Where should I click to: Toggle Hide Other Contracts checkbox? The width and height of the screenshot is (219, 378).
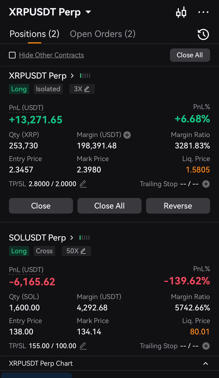click(12, 55)
